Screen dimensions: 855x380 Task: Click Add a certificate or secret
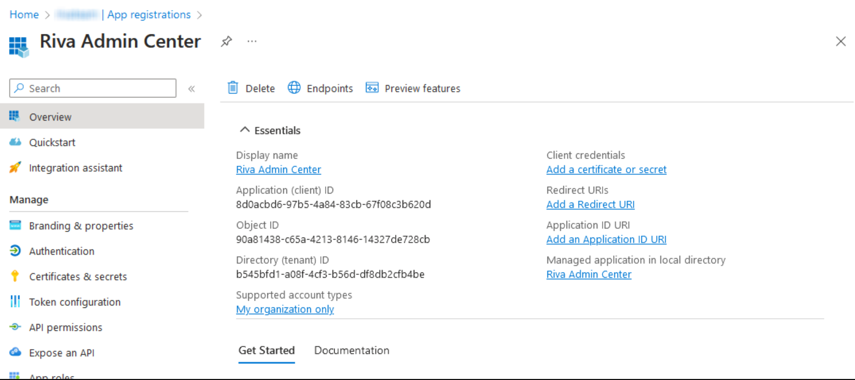tap(606, 169)
